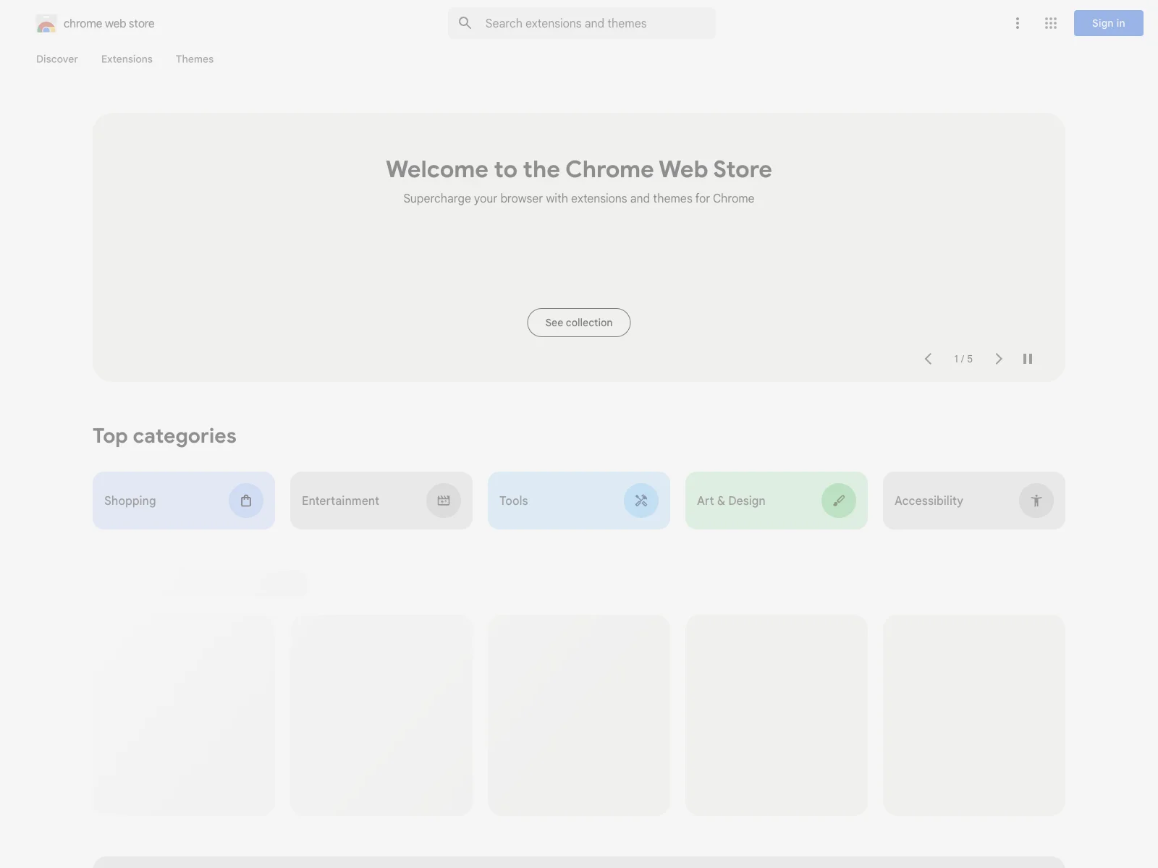This screenshot has width=1158, height=868.
Task: Open the Art & Design category
Action: tap(777, 501)
